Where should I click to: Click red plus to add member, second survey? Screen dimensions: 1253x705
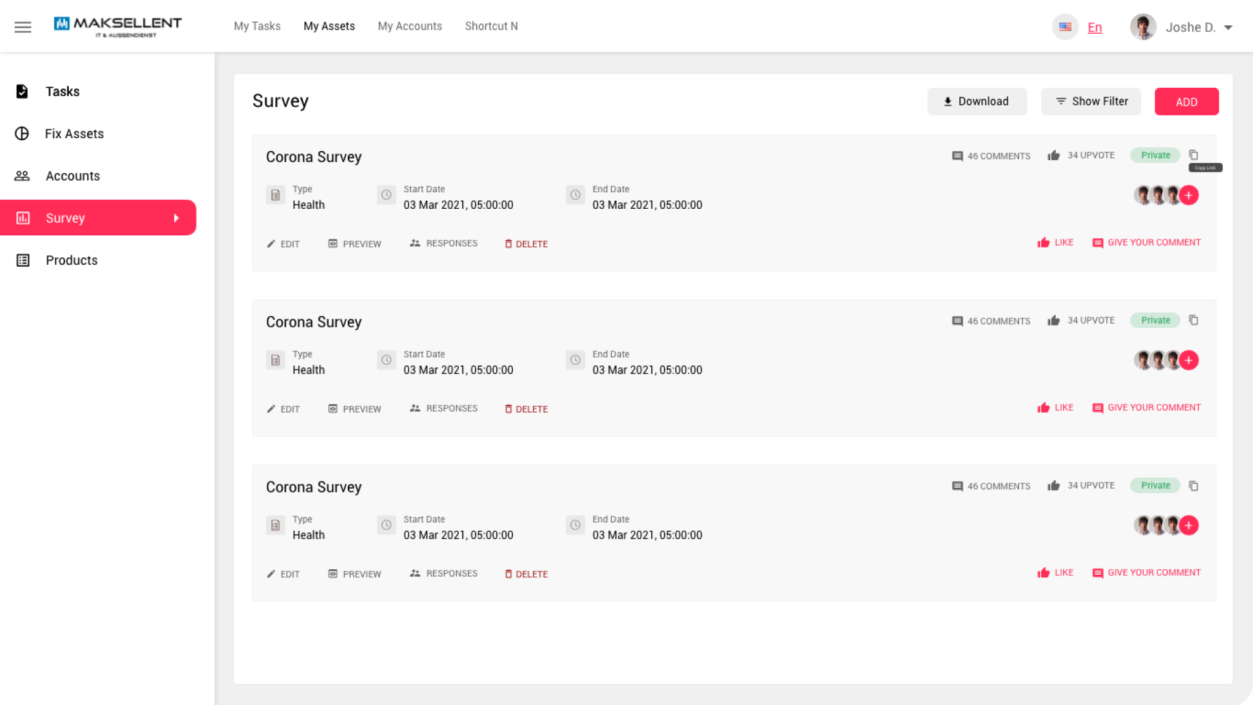click(1189, 360)
